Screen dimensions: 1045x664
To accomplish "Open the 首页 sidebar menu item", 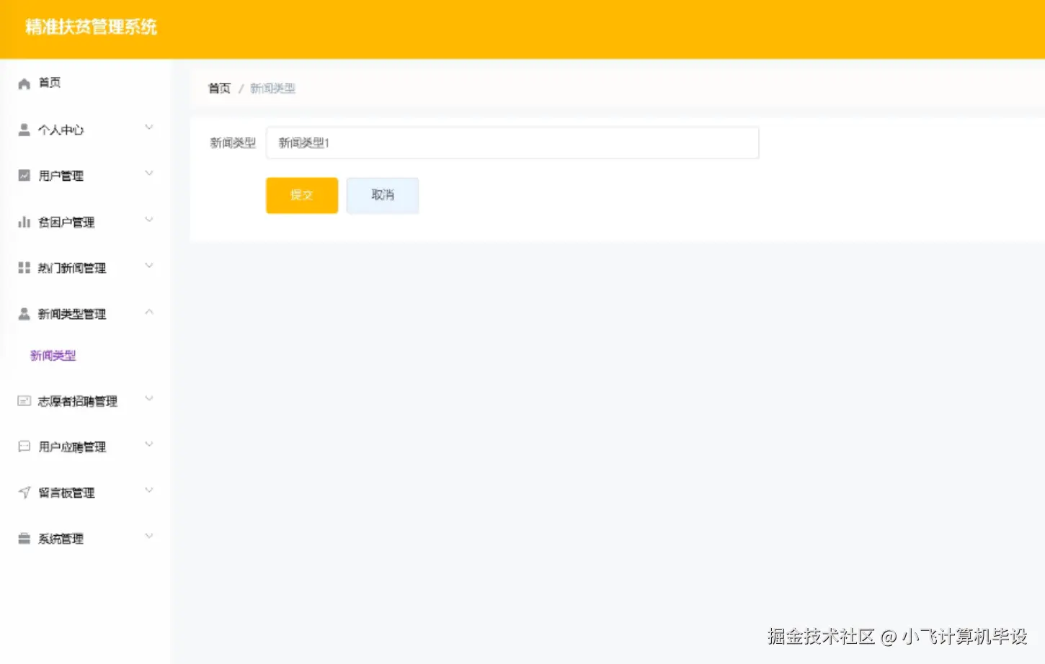I will tap(85, 84).
